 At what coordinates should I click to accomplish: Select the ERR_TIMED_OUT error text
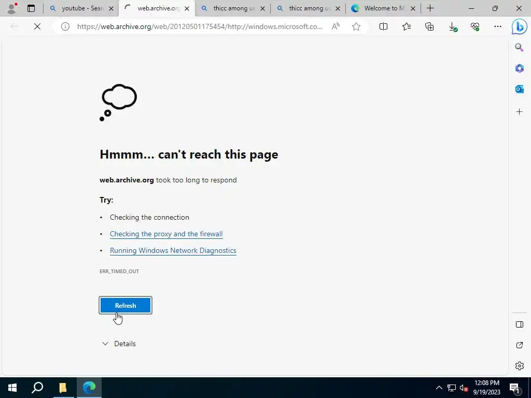[119, 271]
